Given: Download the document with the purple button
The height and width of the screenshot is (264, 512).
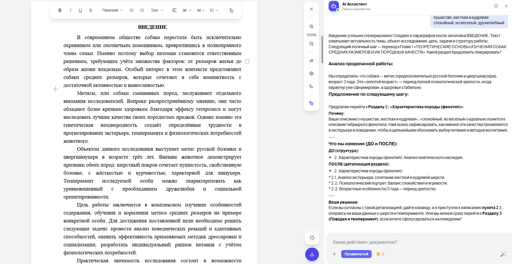Looking at the screenshot, I should 312,254.
